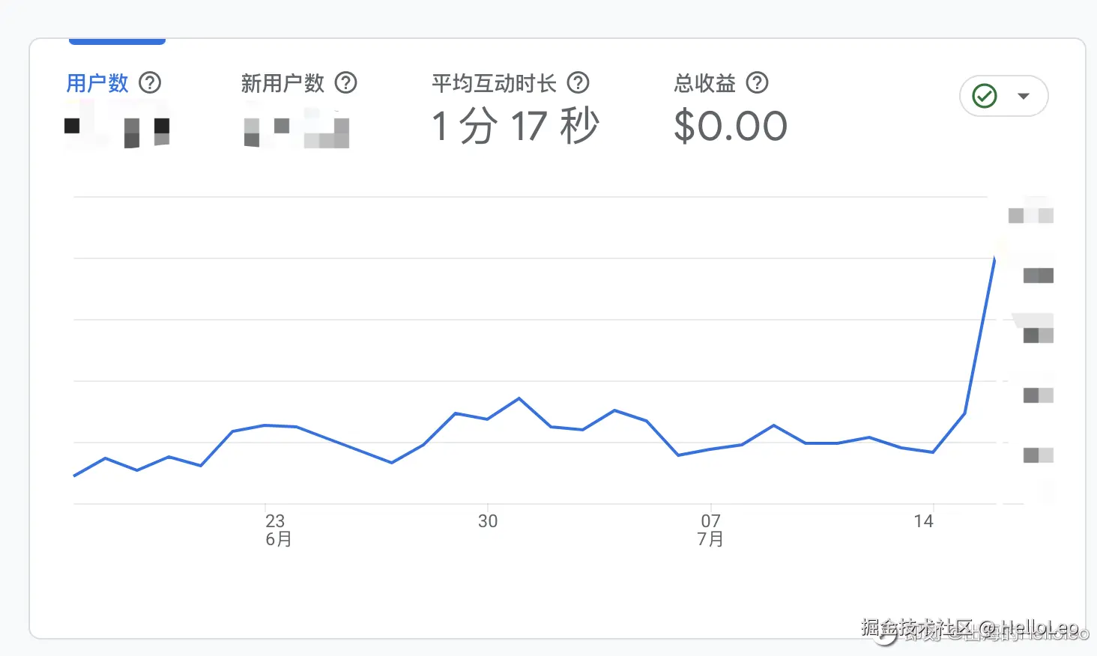Open the data-quality pill menu

click(1004, 96)
